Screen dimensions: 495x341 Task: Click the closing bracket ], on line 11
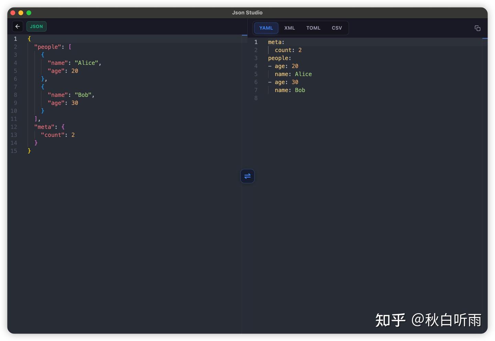pos(37,119)
